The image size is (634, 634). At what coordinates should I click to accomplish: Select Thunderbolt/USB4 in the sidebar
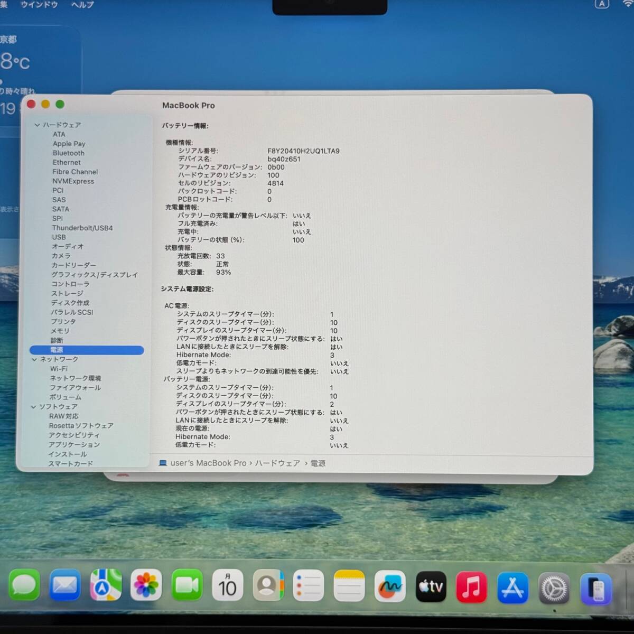pos(82,228)
